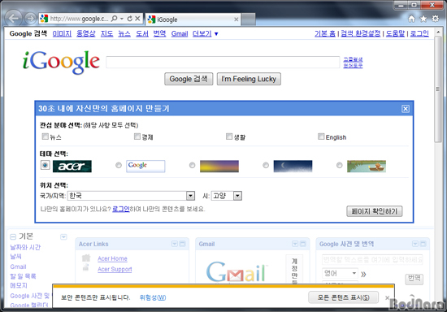This screenshot has width=447, height=312.
Task: Click the iGoogle logo
Action: tap(61, 62)
